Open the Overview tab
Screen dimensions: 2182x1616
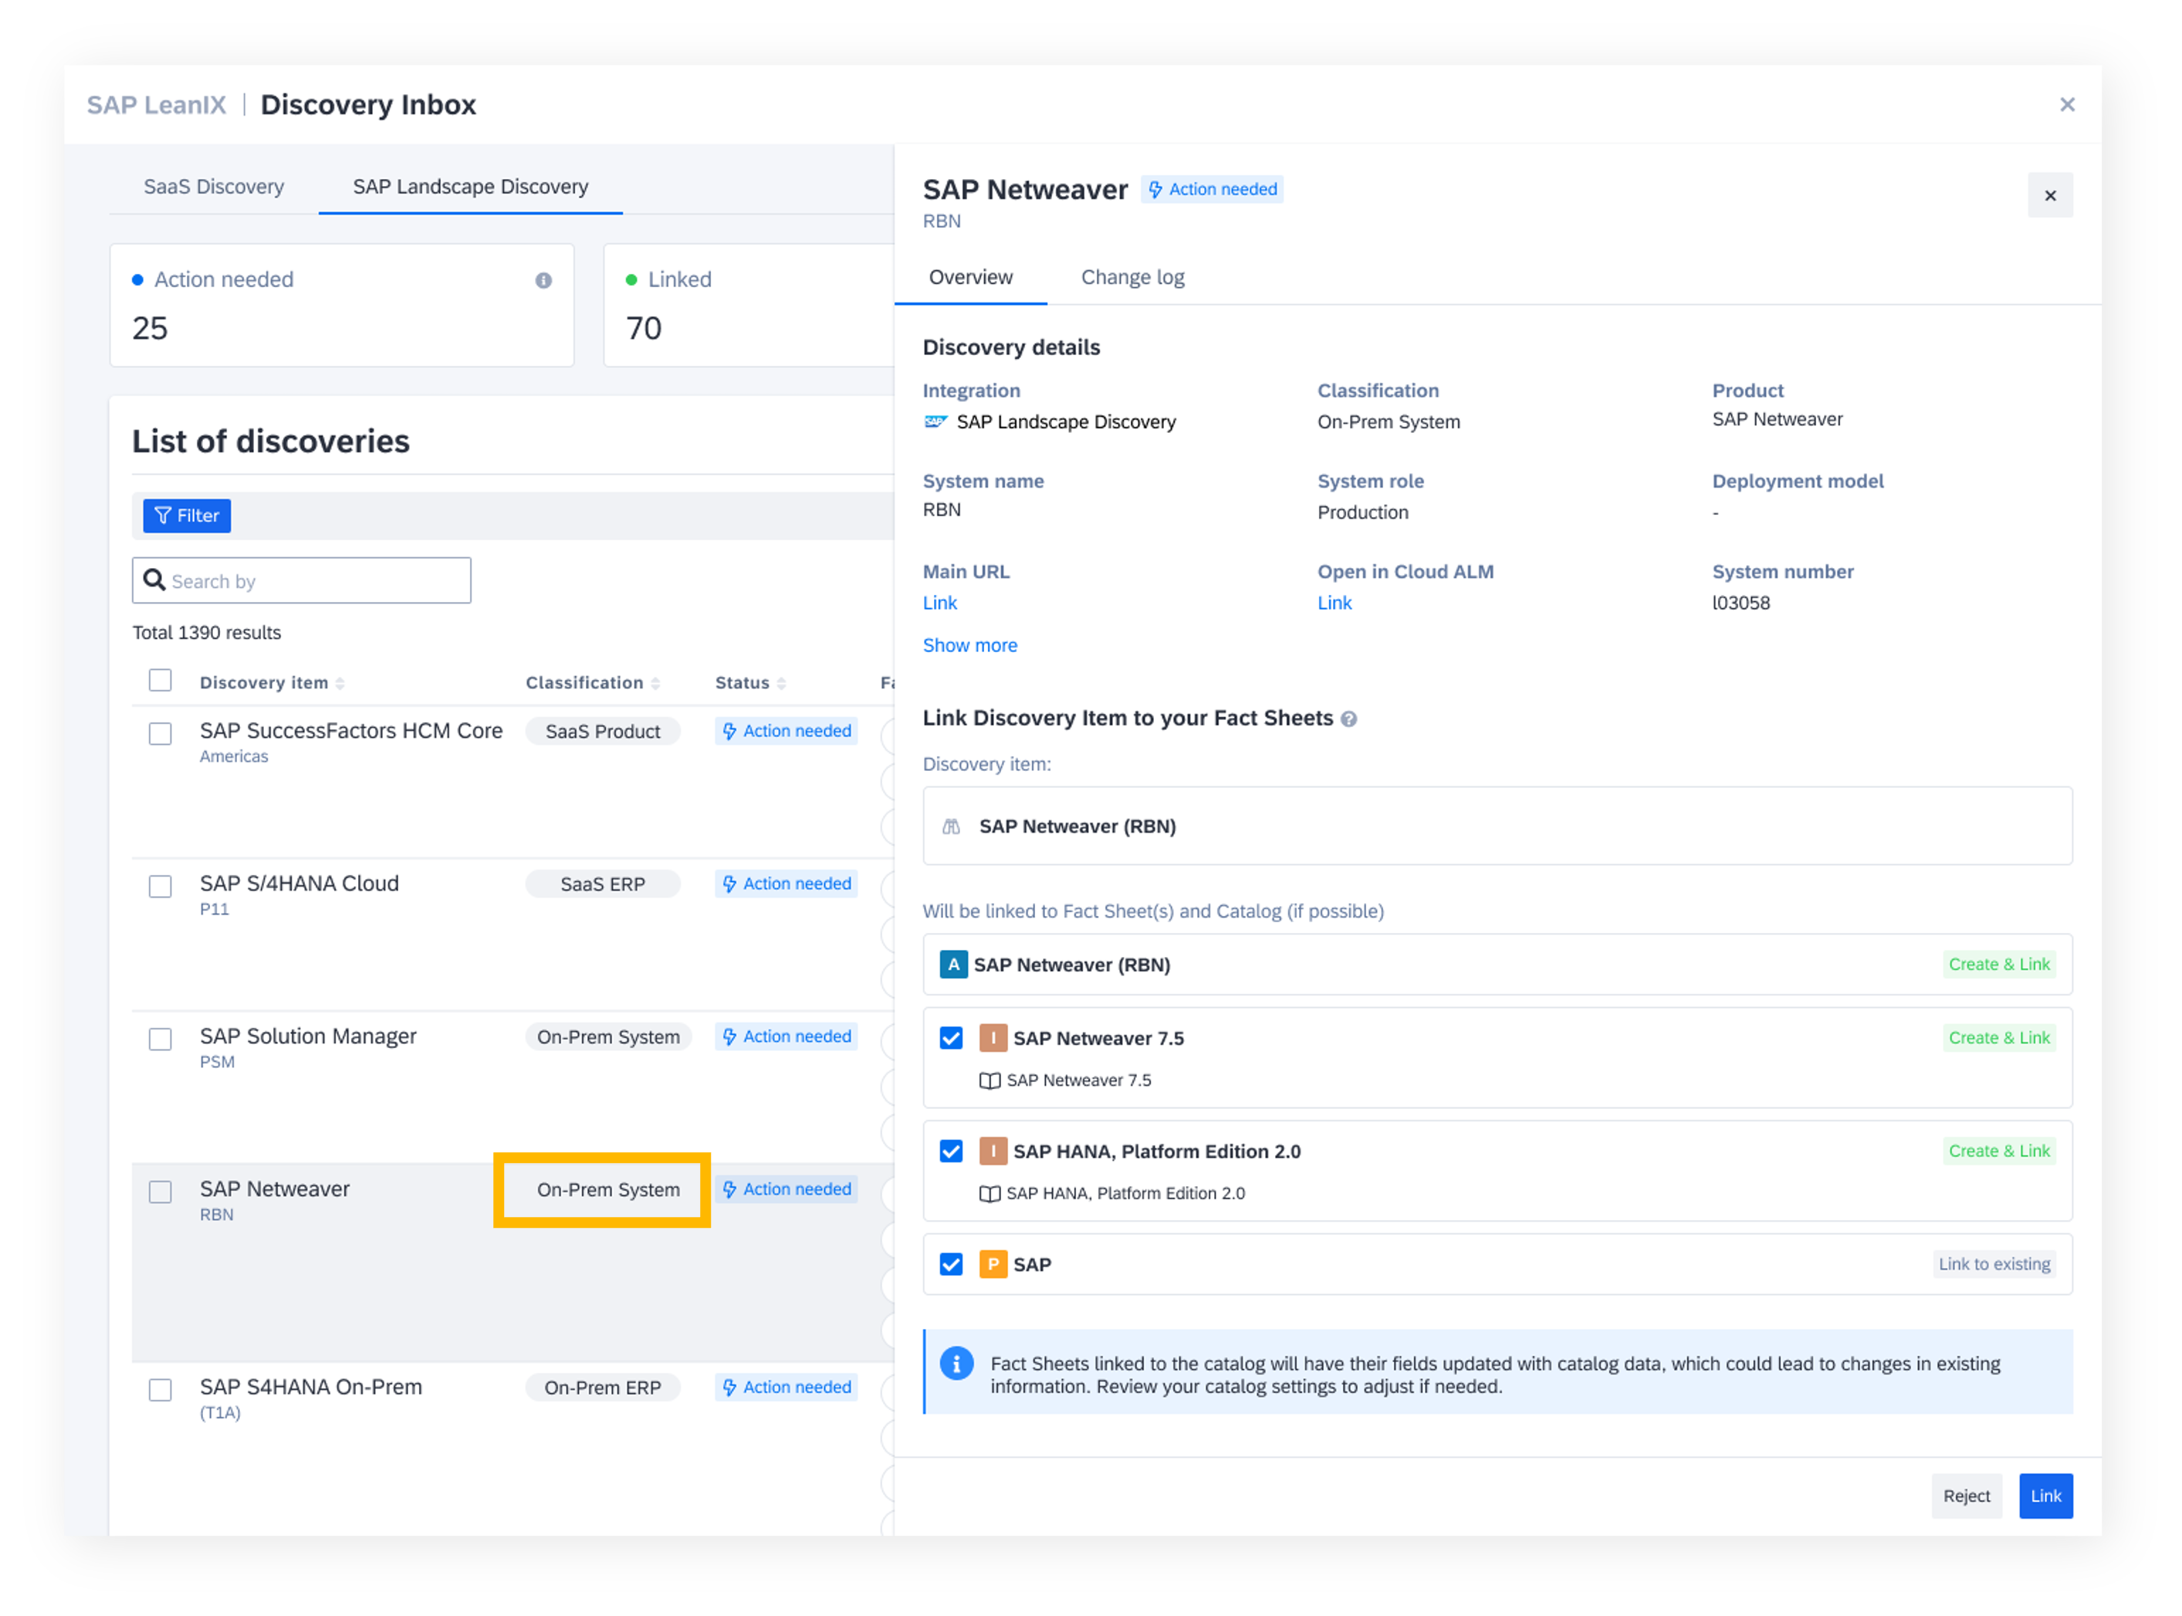tap(971, 278)
